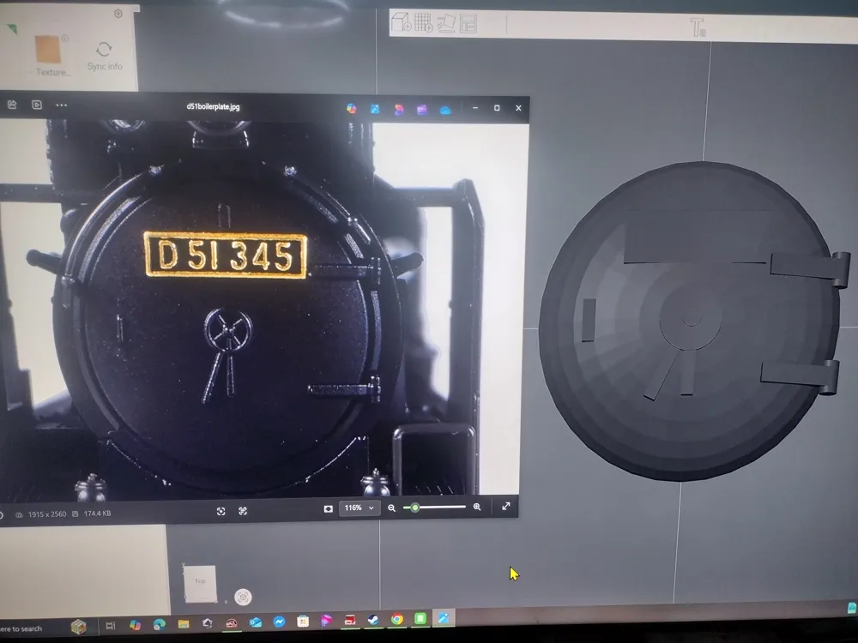Click the slideshow play icon in Photos

pyautogui.click(x=37, y=105)
